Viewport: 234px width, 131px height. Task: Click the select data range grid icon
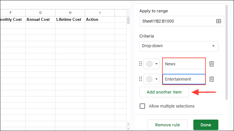point(218,21)
